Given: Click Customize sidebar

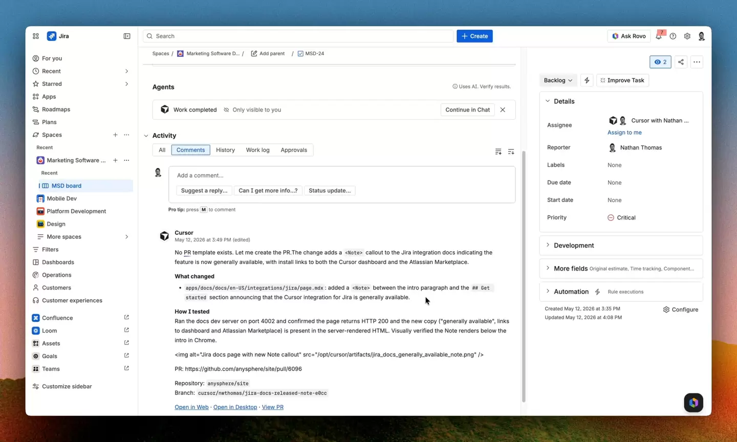Looking at the screenshot, I should click(x=67, y=386).
